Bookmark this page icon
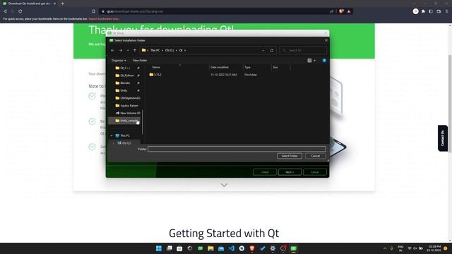452x254 pixels. click(x=94, y=11)
